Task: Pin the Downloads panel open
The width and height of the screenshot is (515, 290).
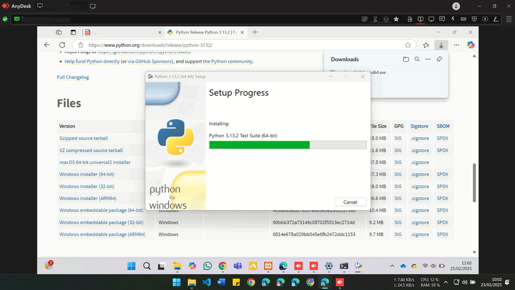Action: pos(439,59)
